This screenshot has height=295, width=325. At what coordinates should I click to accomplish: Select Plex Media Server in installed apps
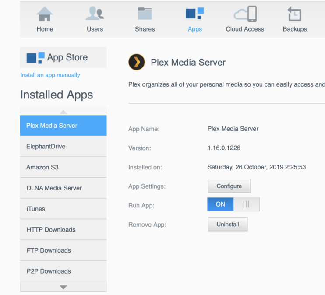click(x=63, y=126)
